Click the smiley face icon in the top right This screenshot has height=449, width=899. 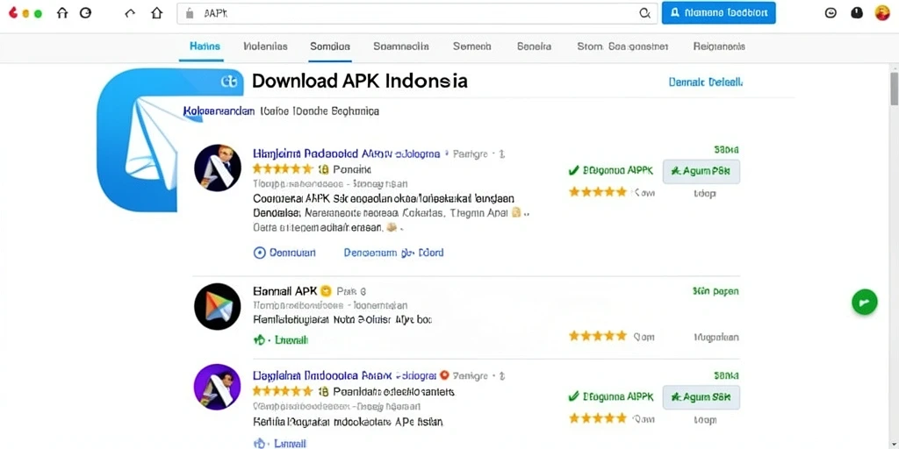click(x=831, y=12)
